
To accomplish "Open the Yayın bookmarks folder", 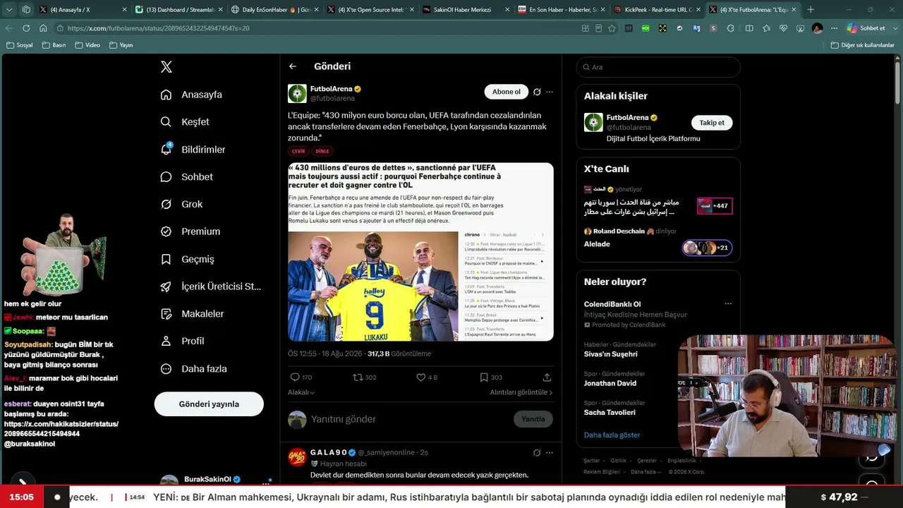I will pos(121,45).
